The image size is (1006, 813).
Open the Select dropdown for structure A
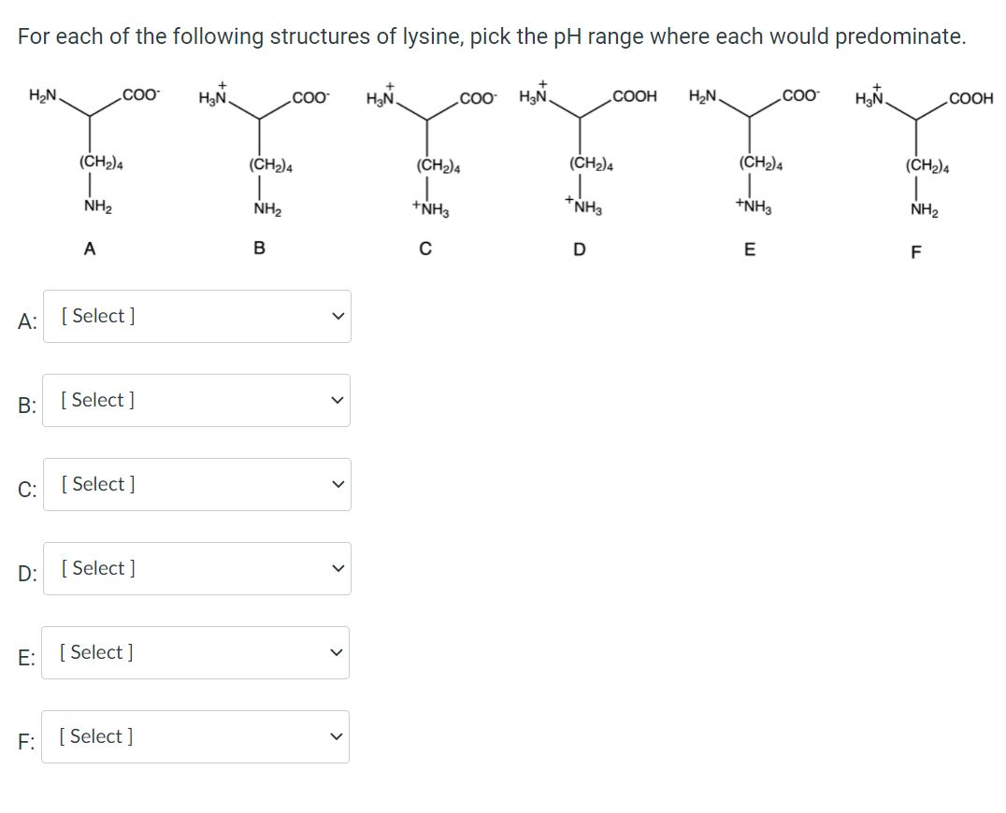point(196,316)
